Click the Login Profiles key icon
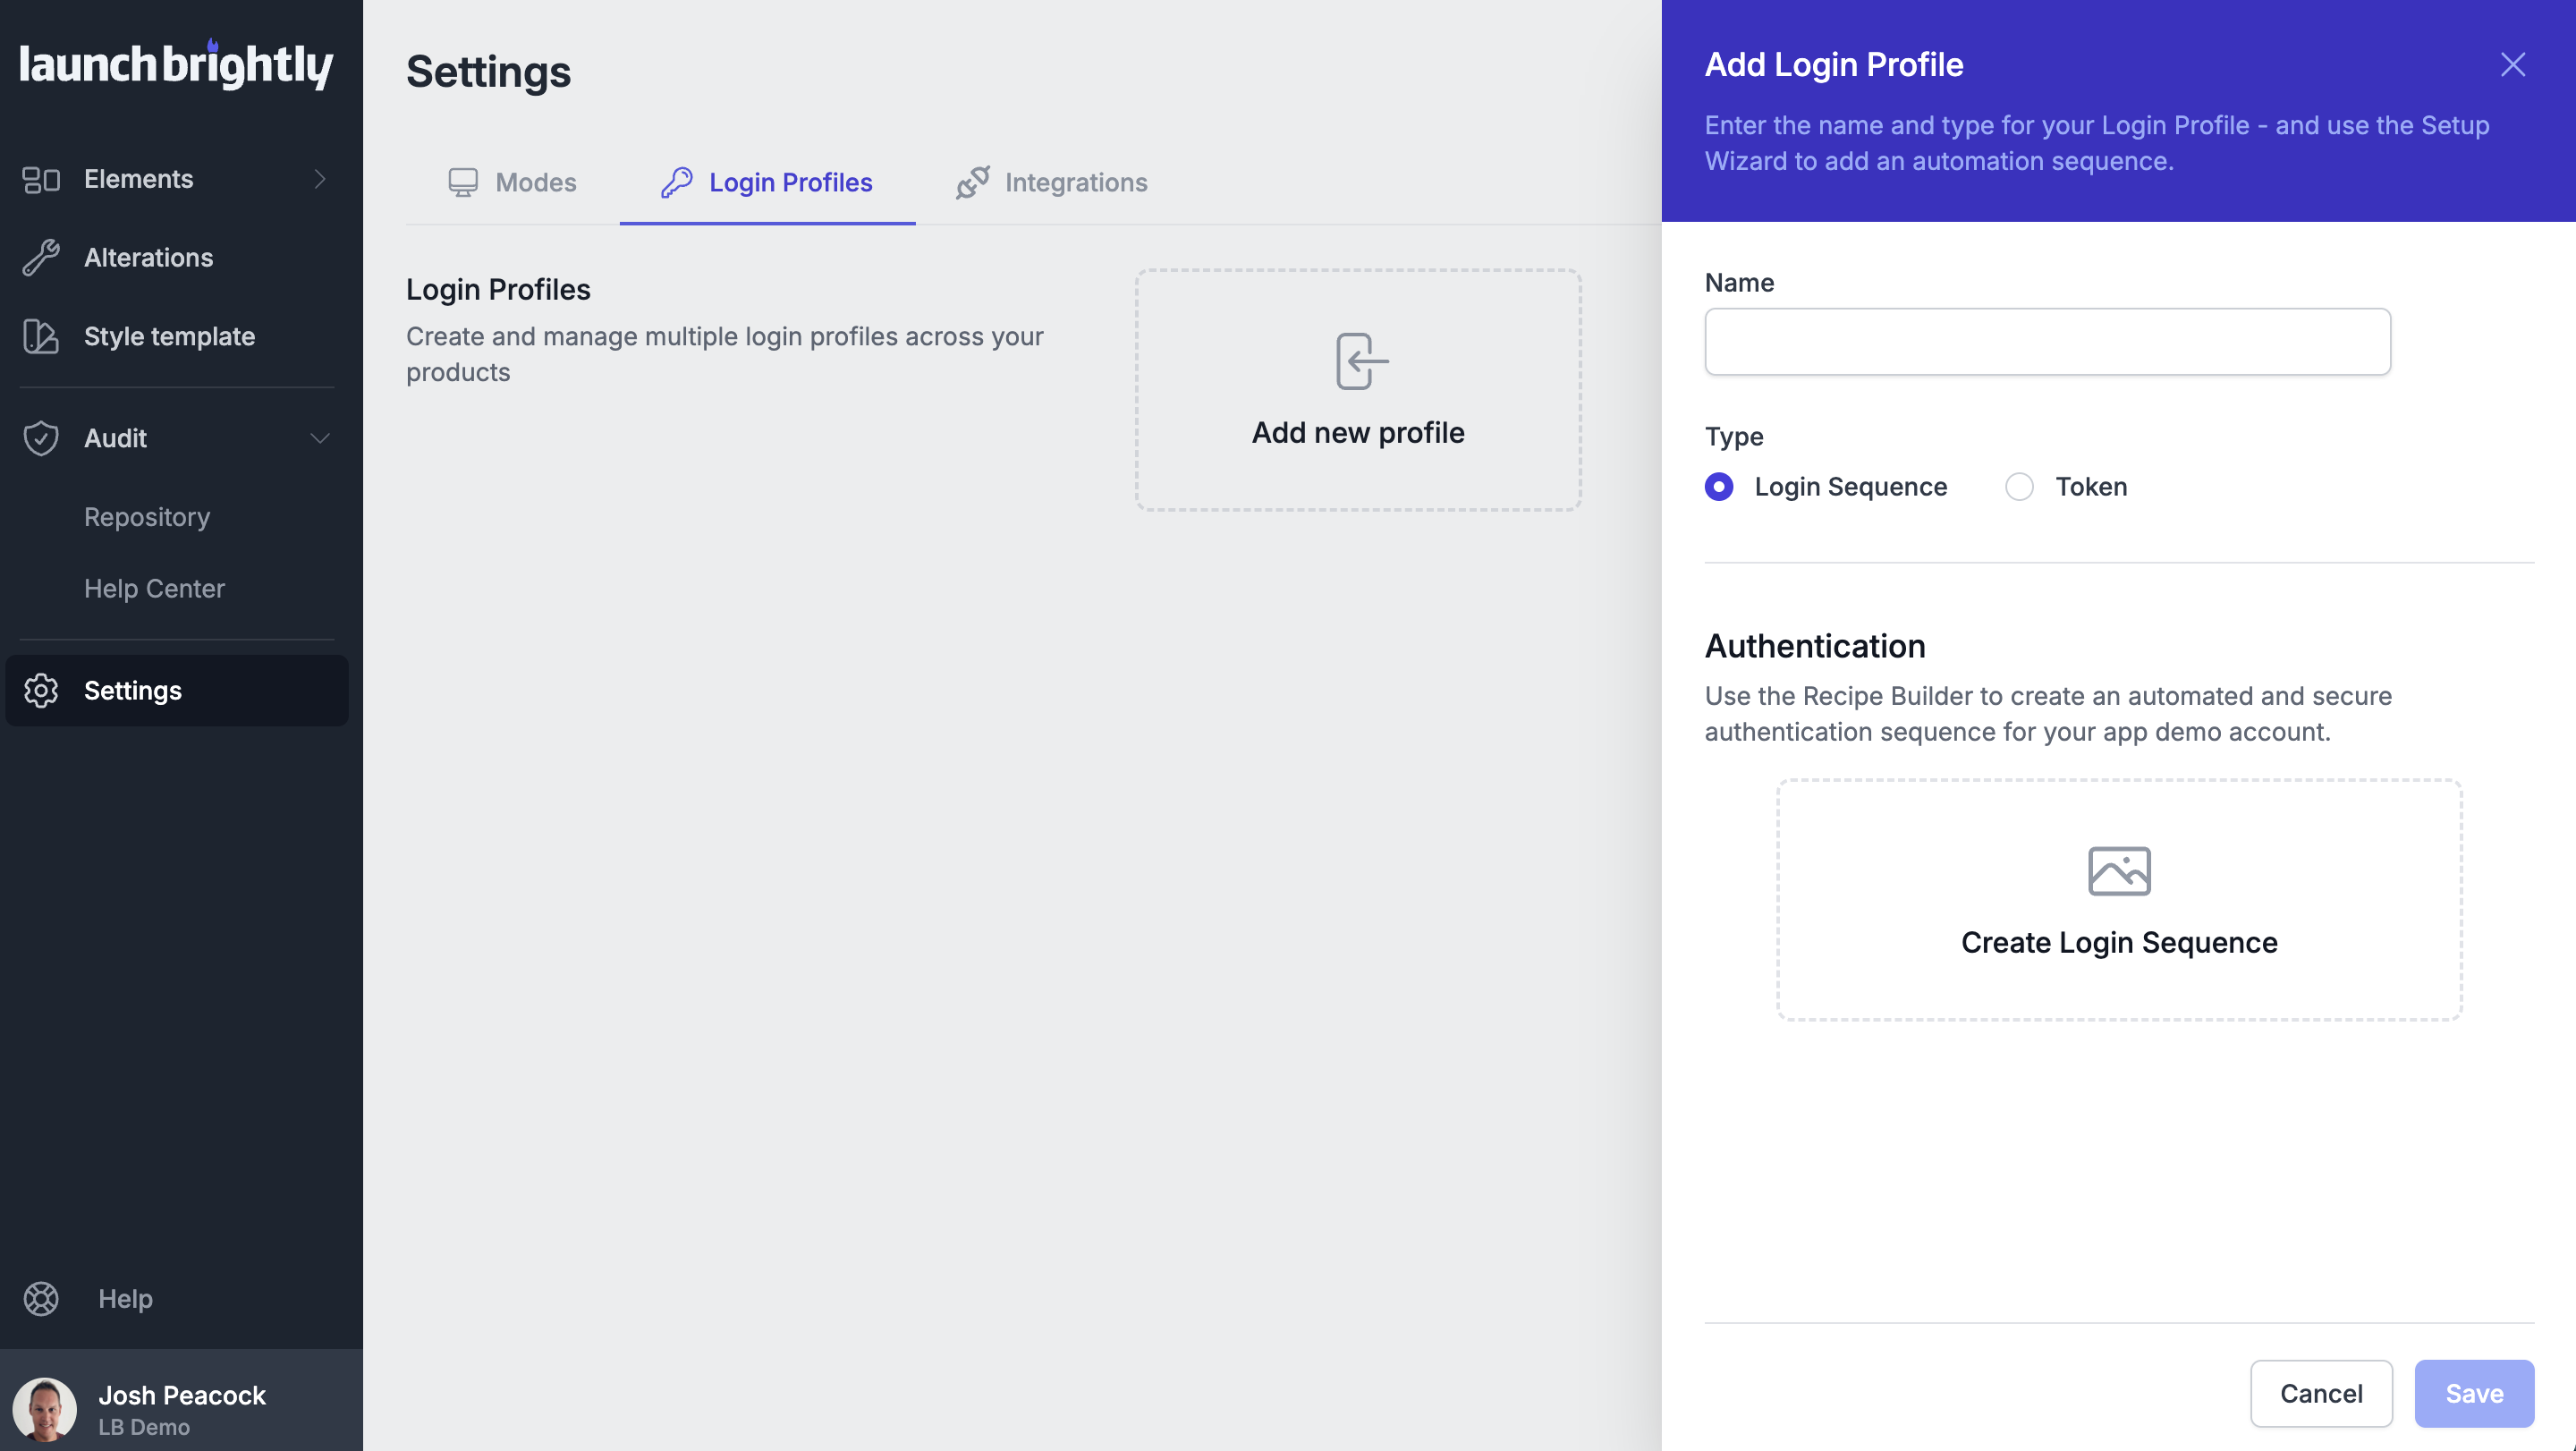Viewport: 2576px width, 1451px height. (677, 182)
